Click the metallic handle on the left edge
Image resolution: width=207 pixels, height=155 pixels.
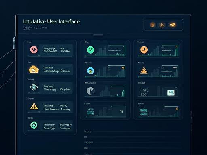click(14, 43)
